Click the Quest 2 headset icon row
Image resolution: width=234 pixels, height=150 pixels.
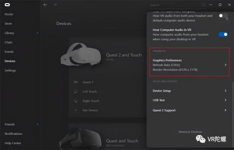point(76,82)
